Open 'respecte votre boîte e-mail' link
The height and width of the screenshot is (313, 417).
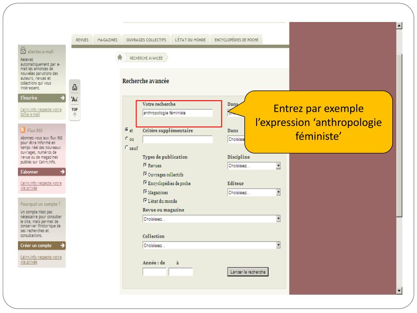tap(41, 112)
